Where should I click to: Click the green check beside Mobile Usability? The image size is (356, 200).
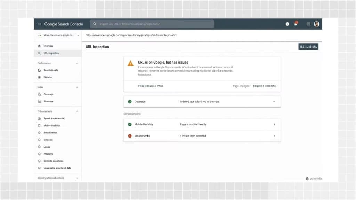coord(130,124)
